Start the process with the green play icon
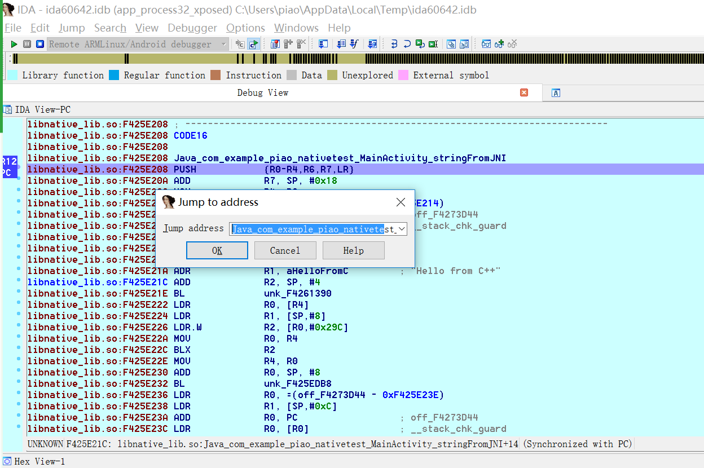 [x=14, y=44]
